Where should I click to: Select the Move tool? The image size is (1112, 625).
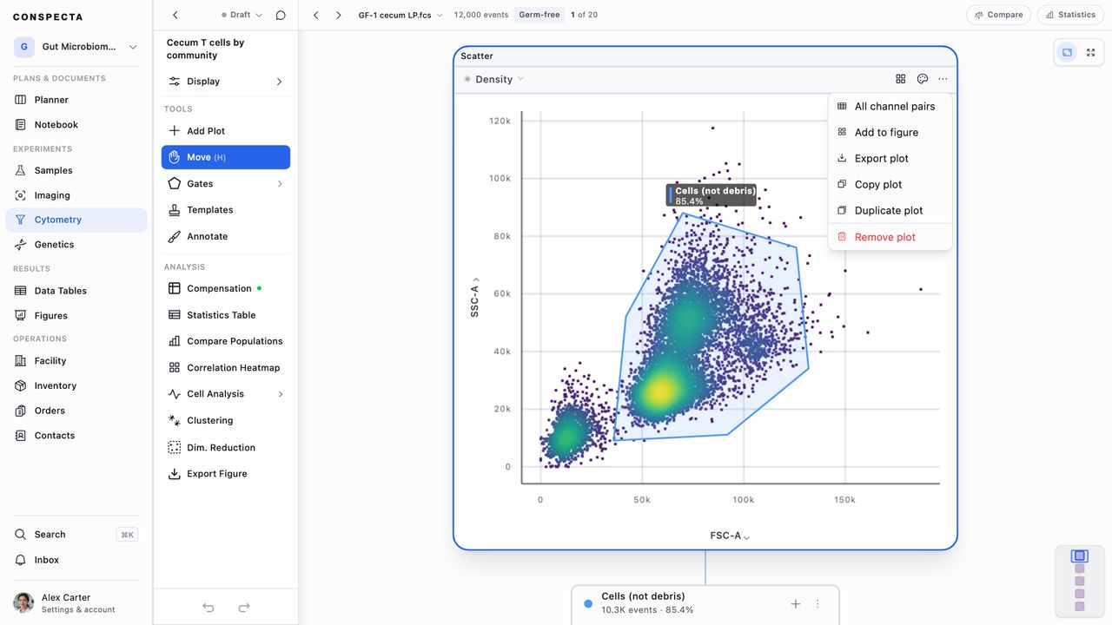click(226, 157)
